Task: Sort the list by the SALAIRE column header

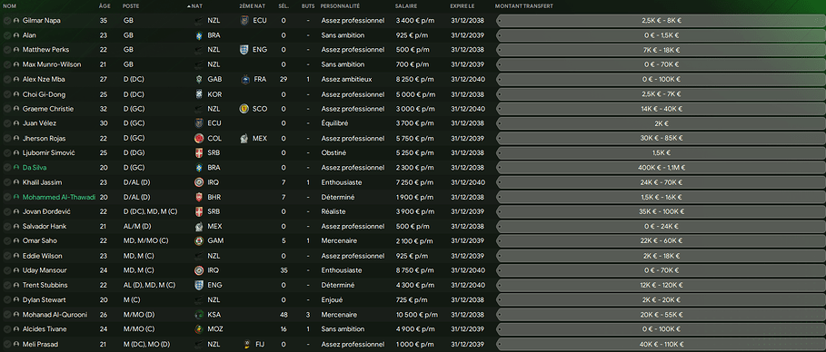Action: tap(406, 6)
